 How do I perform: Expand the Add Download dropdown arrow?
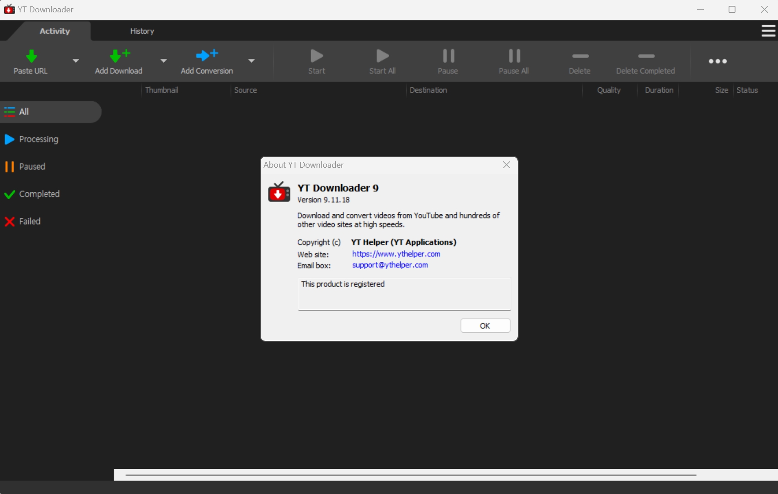coord(164,60)
